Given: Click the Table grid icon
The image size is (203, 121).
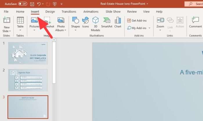Looking at the screenshot, I should 20,20.
